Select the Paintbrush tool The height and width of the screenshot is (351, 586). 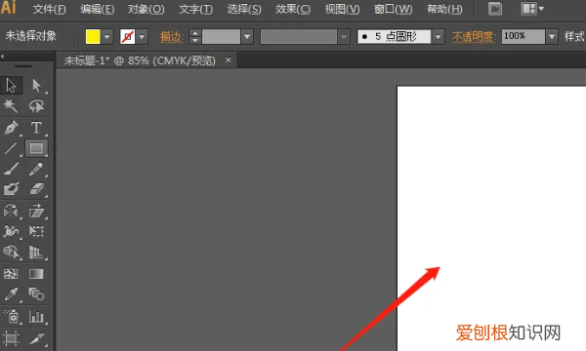(x=11, y=169)
